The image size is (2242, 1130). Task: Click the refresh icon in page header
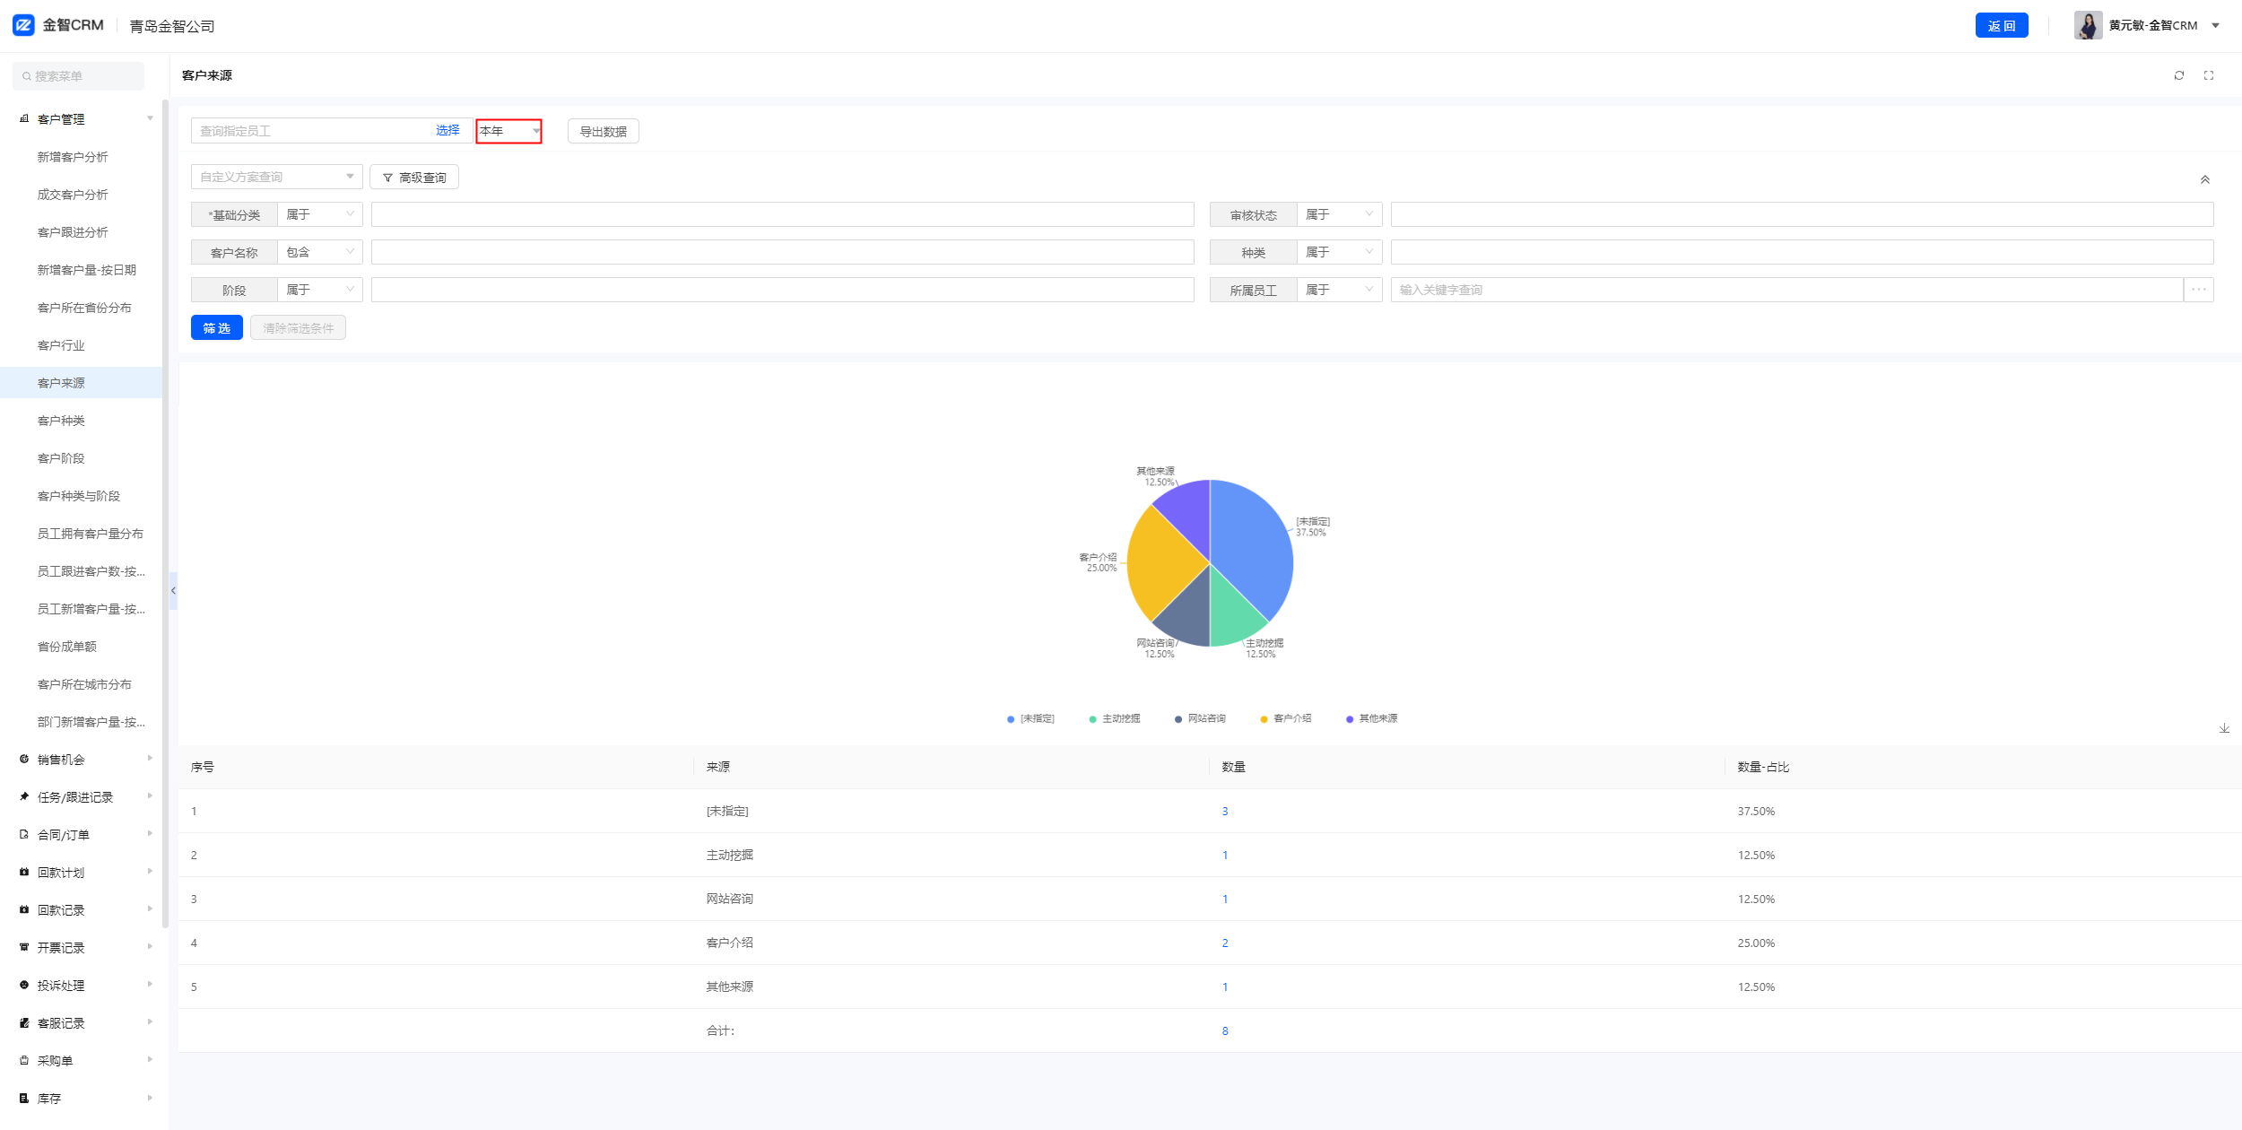tap(2178, 75)
